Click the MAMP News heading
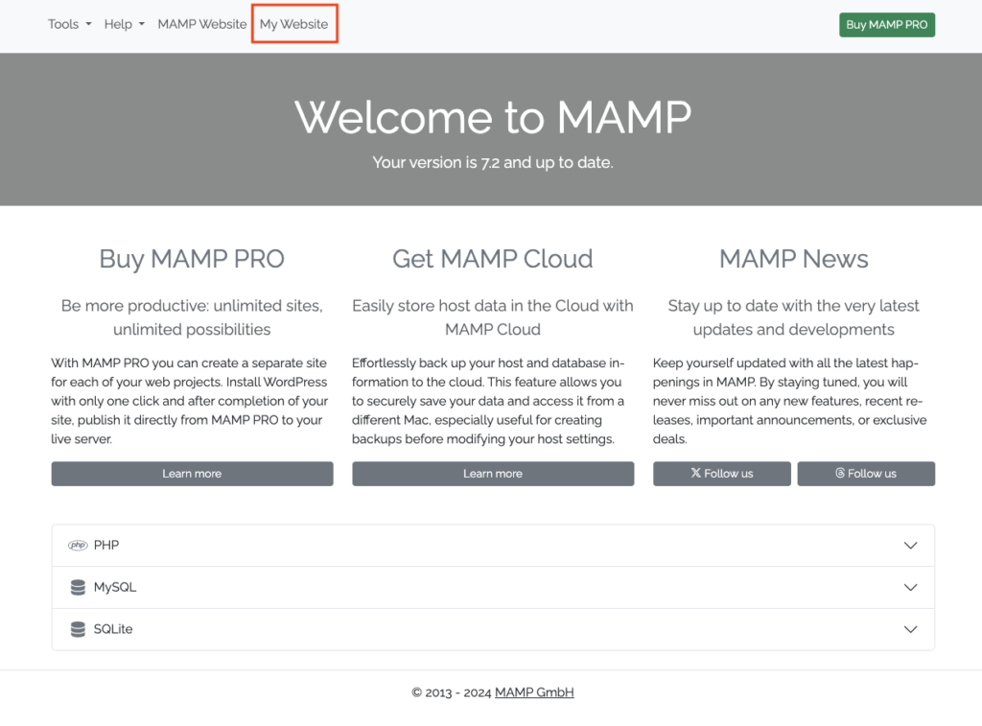Image resolution: width=982 pixels, height=726 pixels. pos(793,259)
